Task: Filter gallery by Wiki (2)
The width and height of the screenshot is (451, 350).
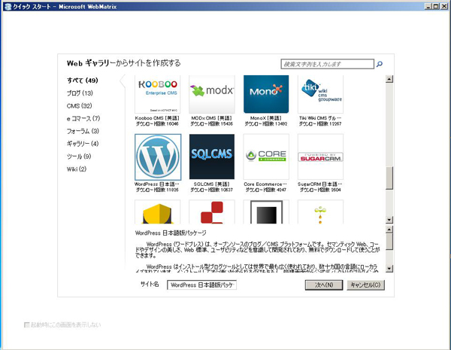Action: pyautogui.click(x=77, y=169)
